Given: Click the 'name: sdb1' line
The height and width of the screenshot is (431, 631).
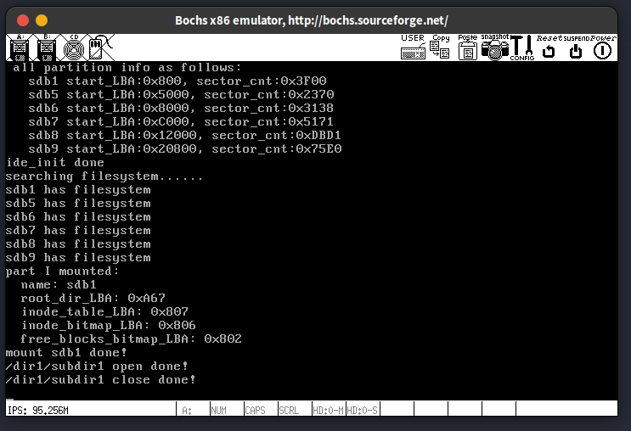Looking at the screenshot, I should pos(59,285).
